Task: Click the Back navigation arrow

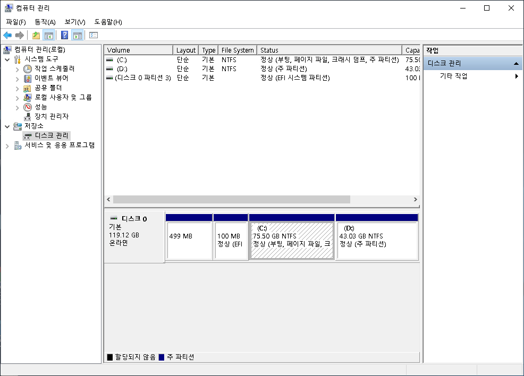Action: 7,35
